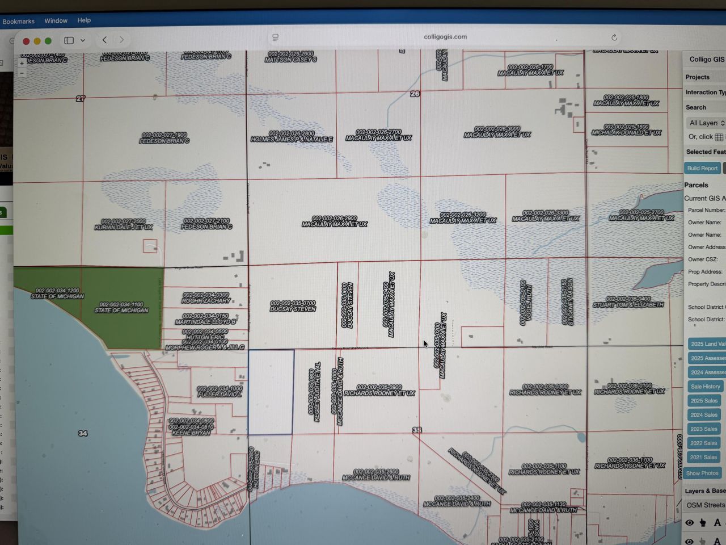Hide the top layer with eye icon
Screen dimensions: 726x545
coord(689,522)
